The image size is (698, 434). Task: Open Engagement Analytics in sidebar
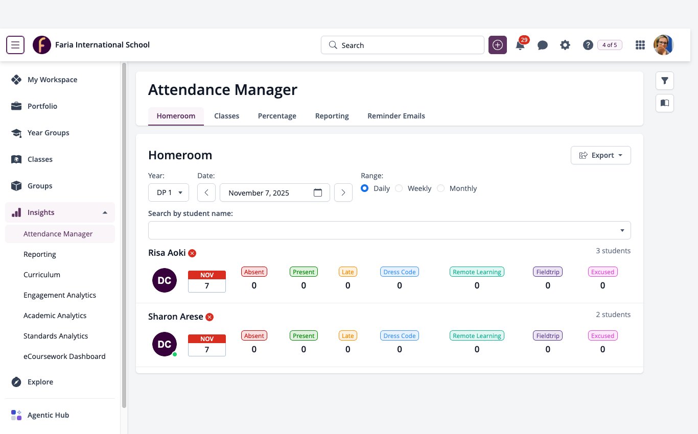coord(60,295)
